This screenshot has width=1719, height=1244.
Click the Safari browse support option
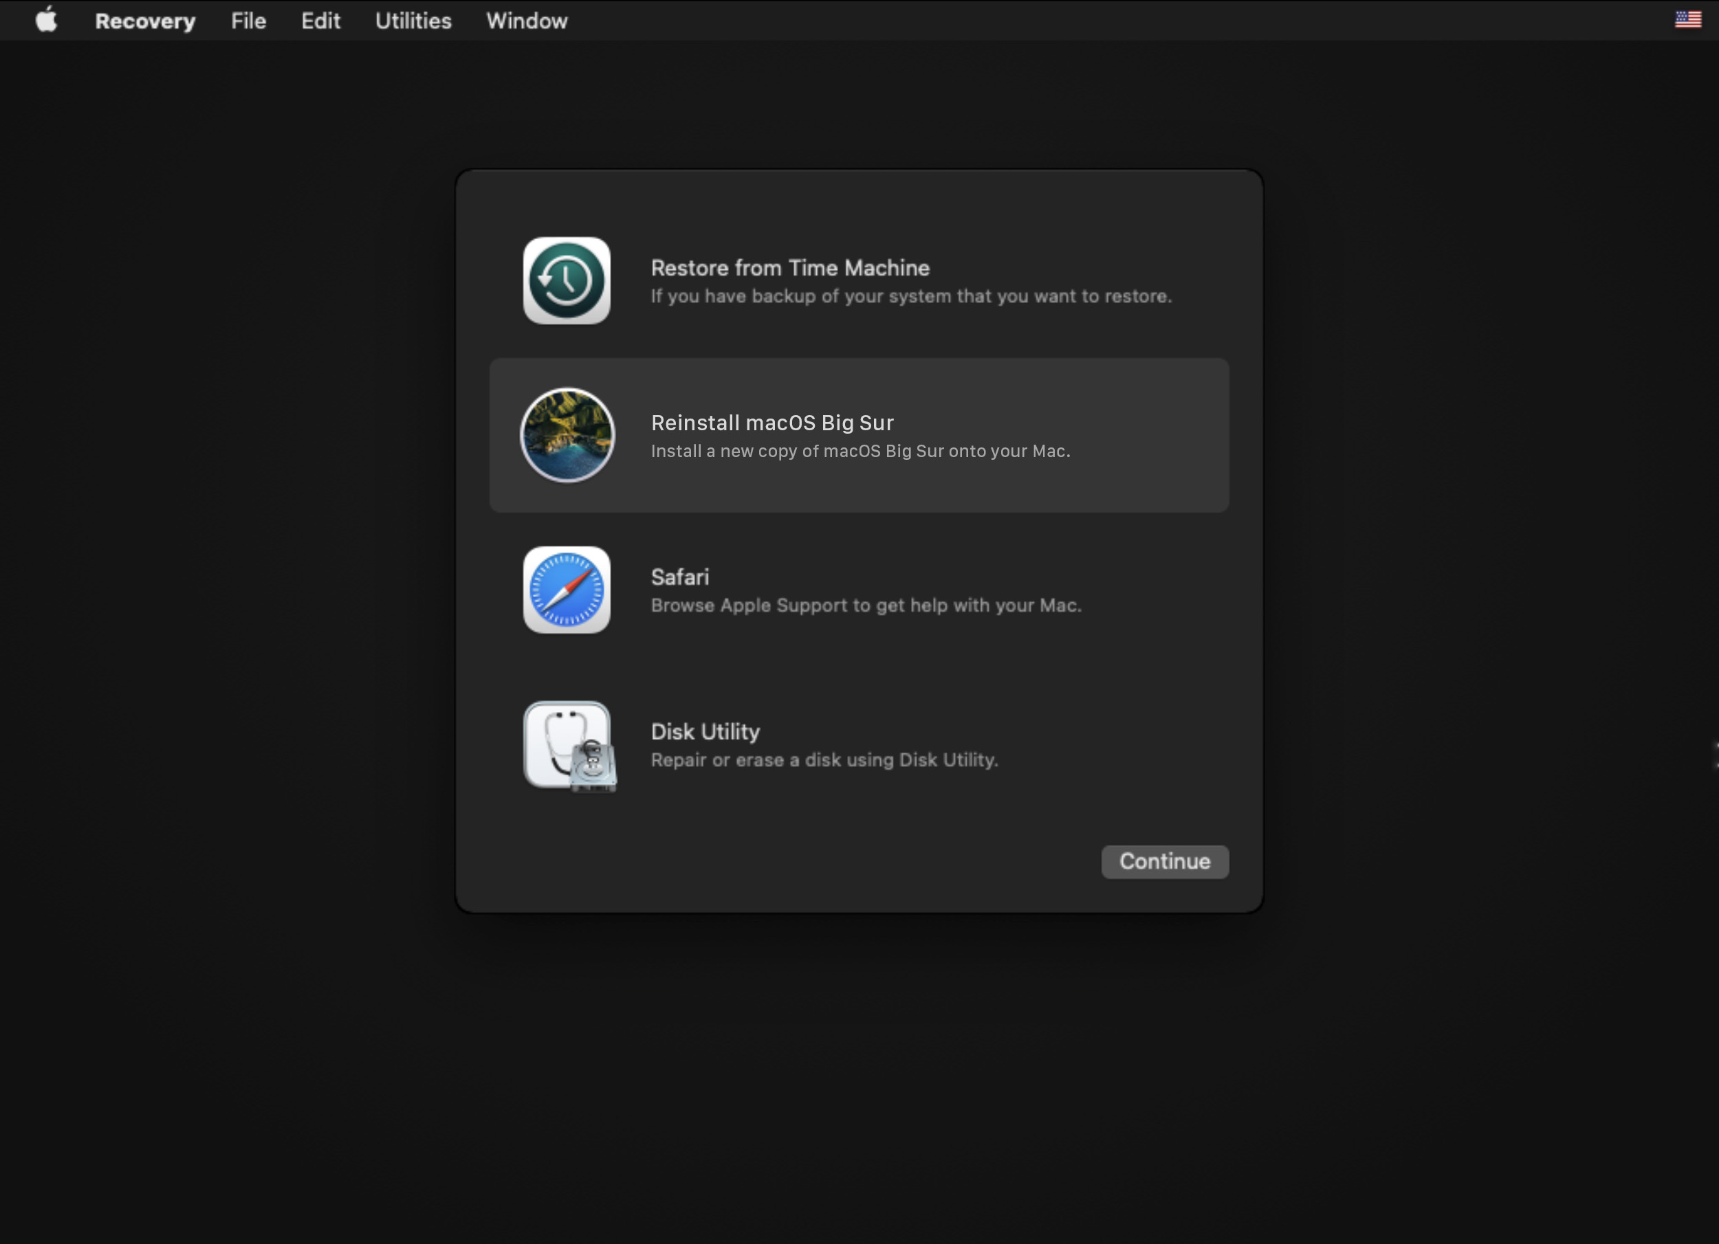click(858, 589)
